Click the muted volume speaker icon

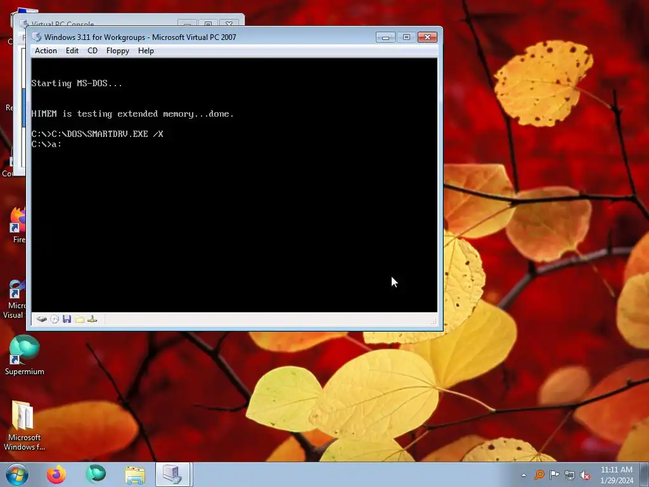(585, 475)
